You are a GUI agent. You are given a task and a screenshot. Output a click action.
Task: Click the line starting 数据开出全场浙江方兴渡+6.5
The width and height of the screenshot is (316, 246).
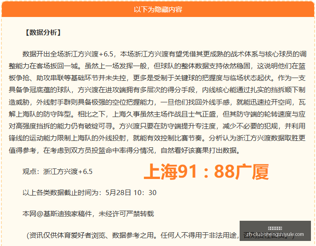pyautogui.click(x=164, y=54)
